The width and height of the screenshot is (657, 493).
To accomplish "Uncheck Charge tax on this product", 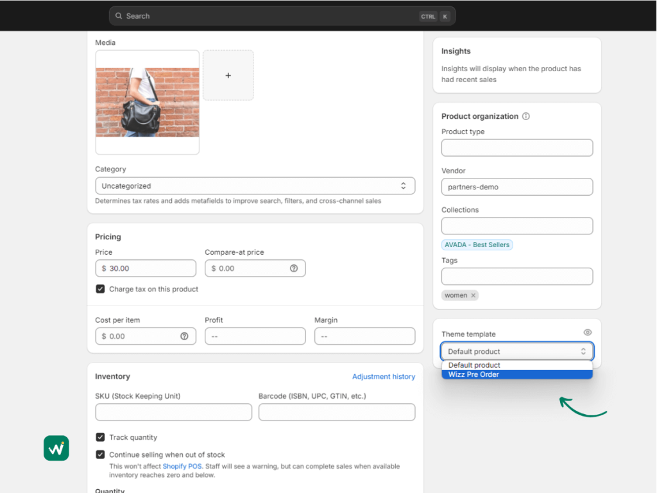I will pyautogui.click(x=100, y=289).
